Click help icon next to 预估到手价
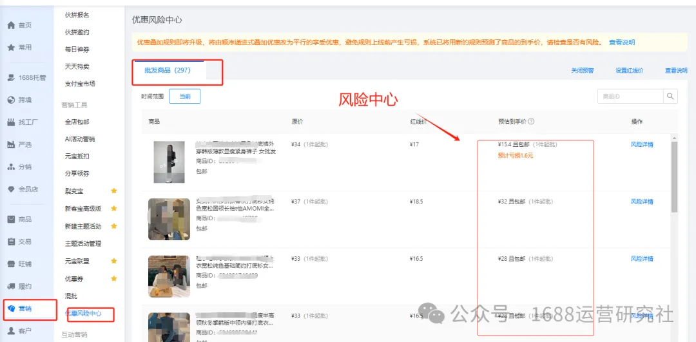The image size is (696, 342). click(x=531, y=122)
